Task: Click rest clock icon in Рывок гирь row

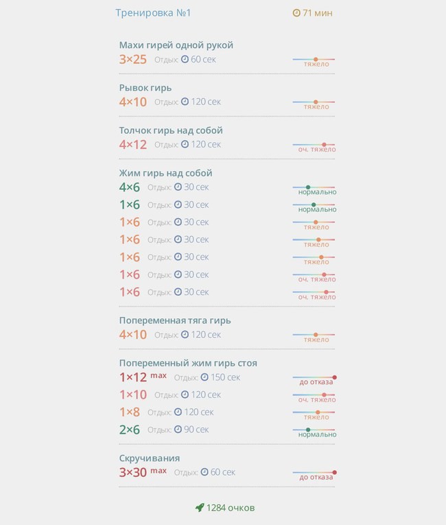Action: pyautogui.click(x=185, y=102)
